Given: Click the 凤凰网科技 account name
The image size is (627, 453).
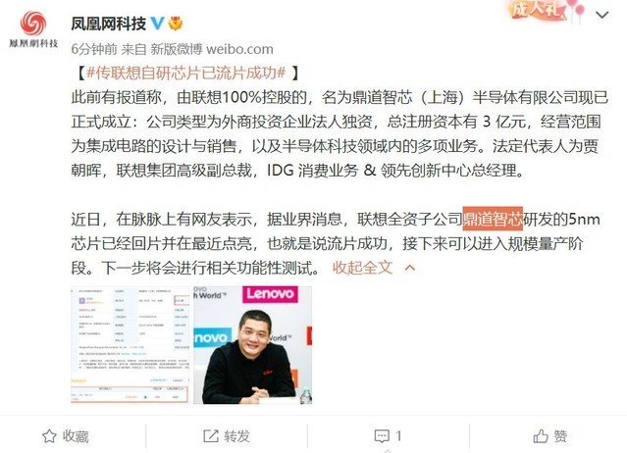Looking at the screenshot, I should coord(108,24).
